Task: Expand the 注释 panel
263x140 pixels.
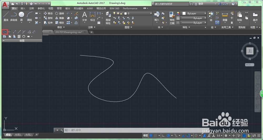Action: (92, 27)
